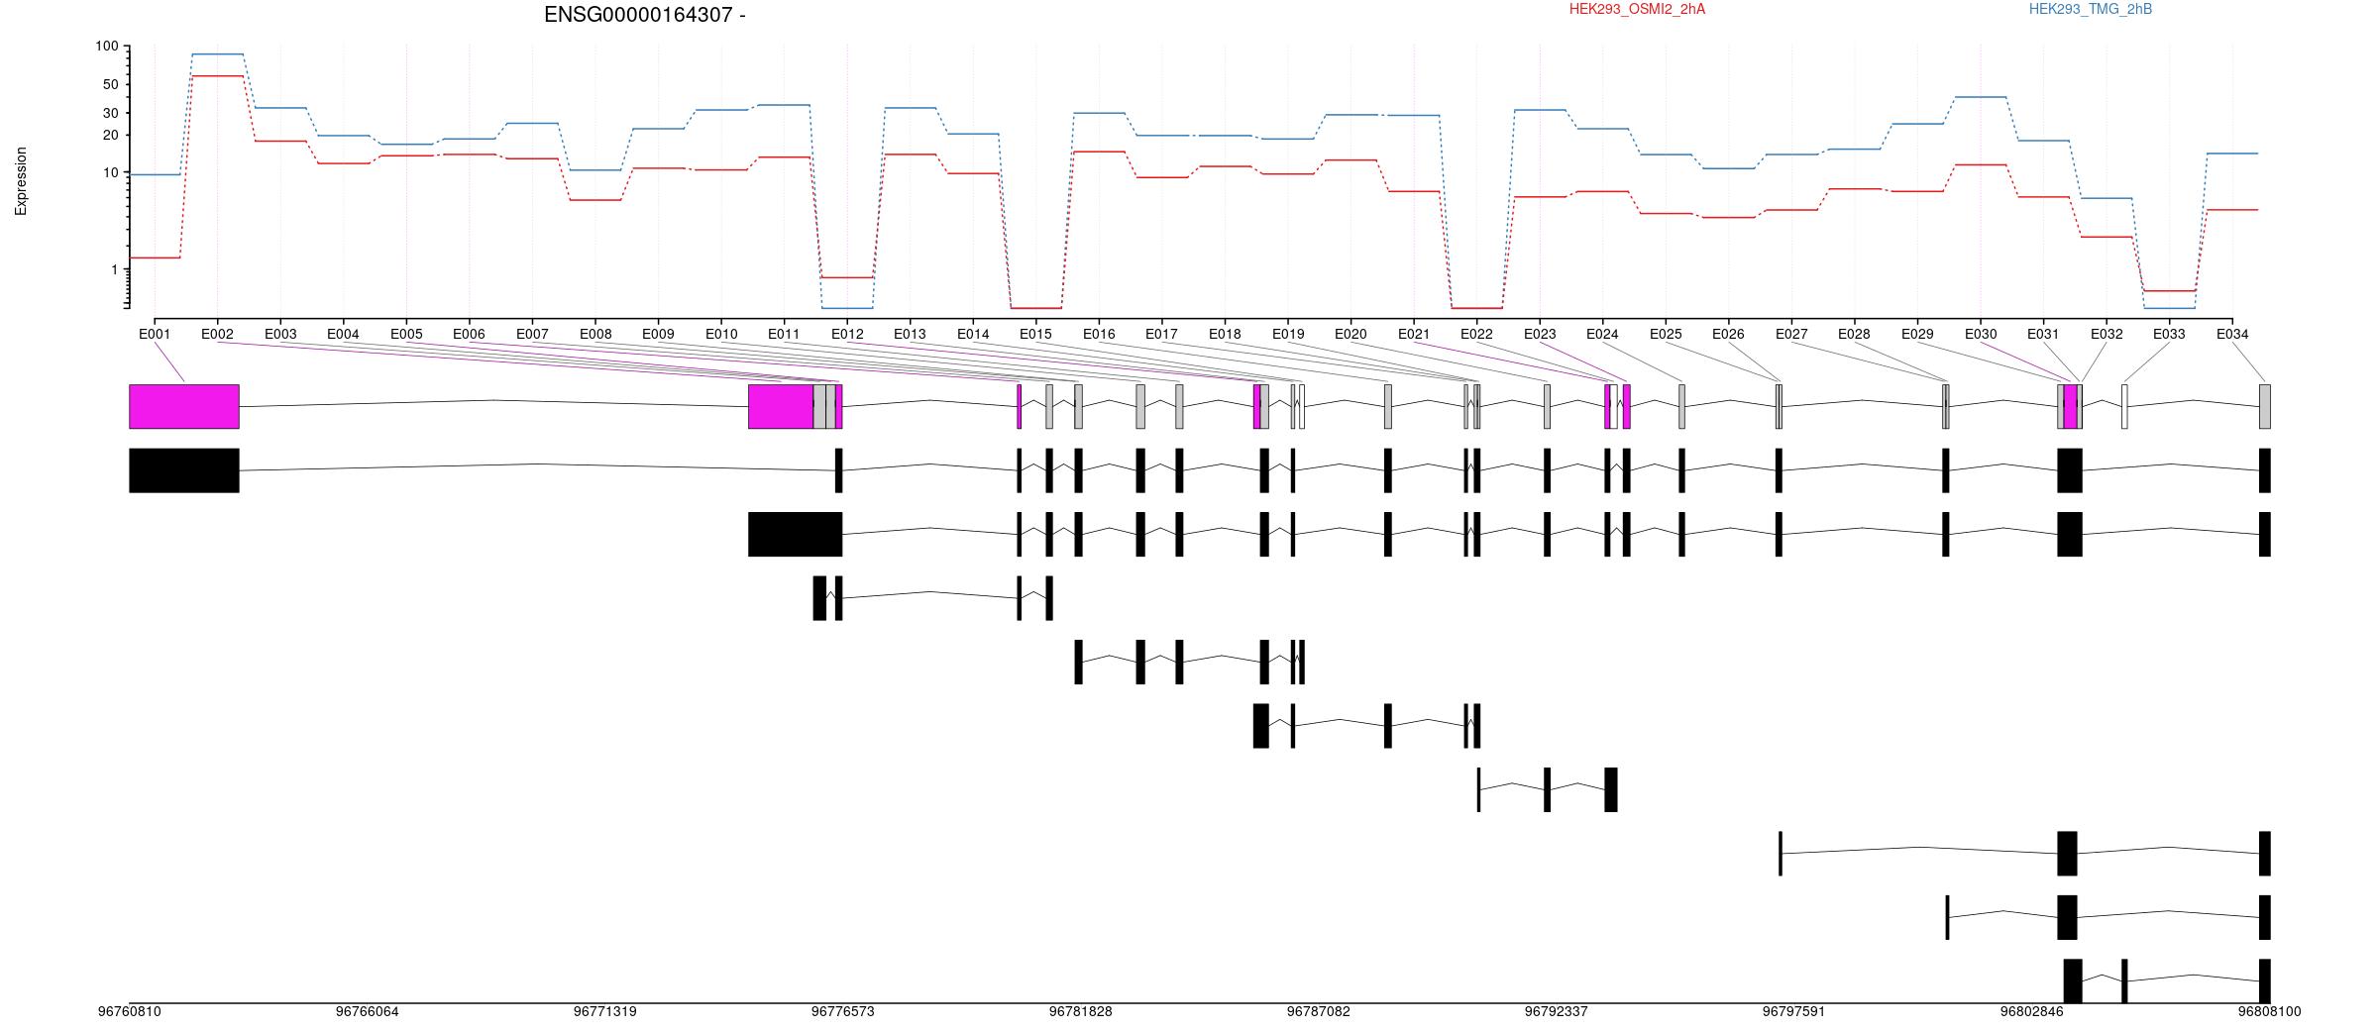The height and width of the screenshot is (1030, 2378).
Task: Click the y-axis tick value 50
Action: click(x=111, y=85)
